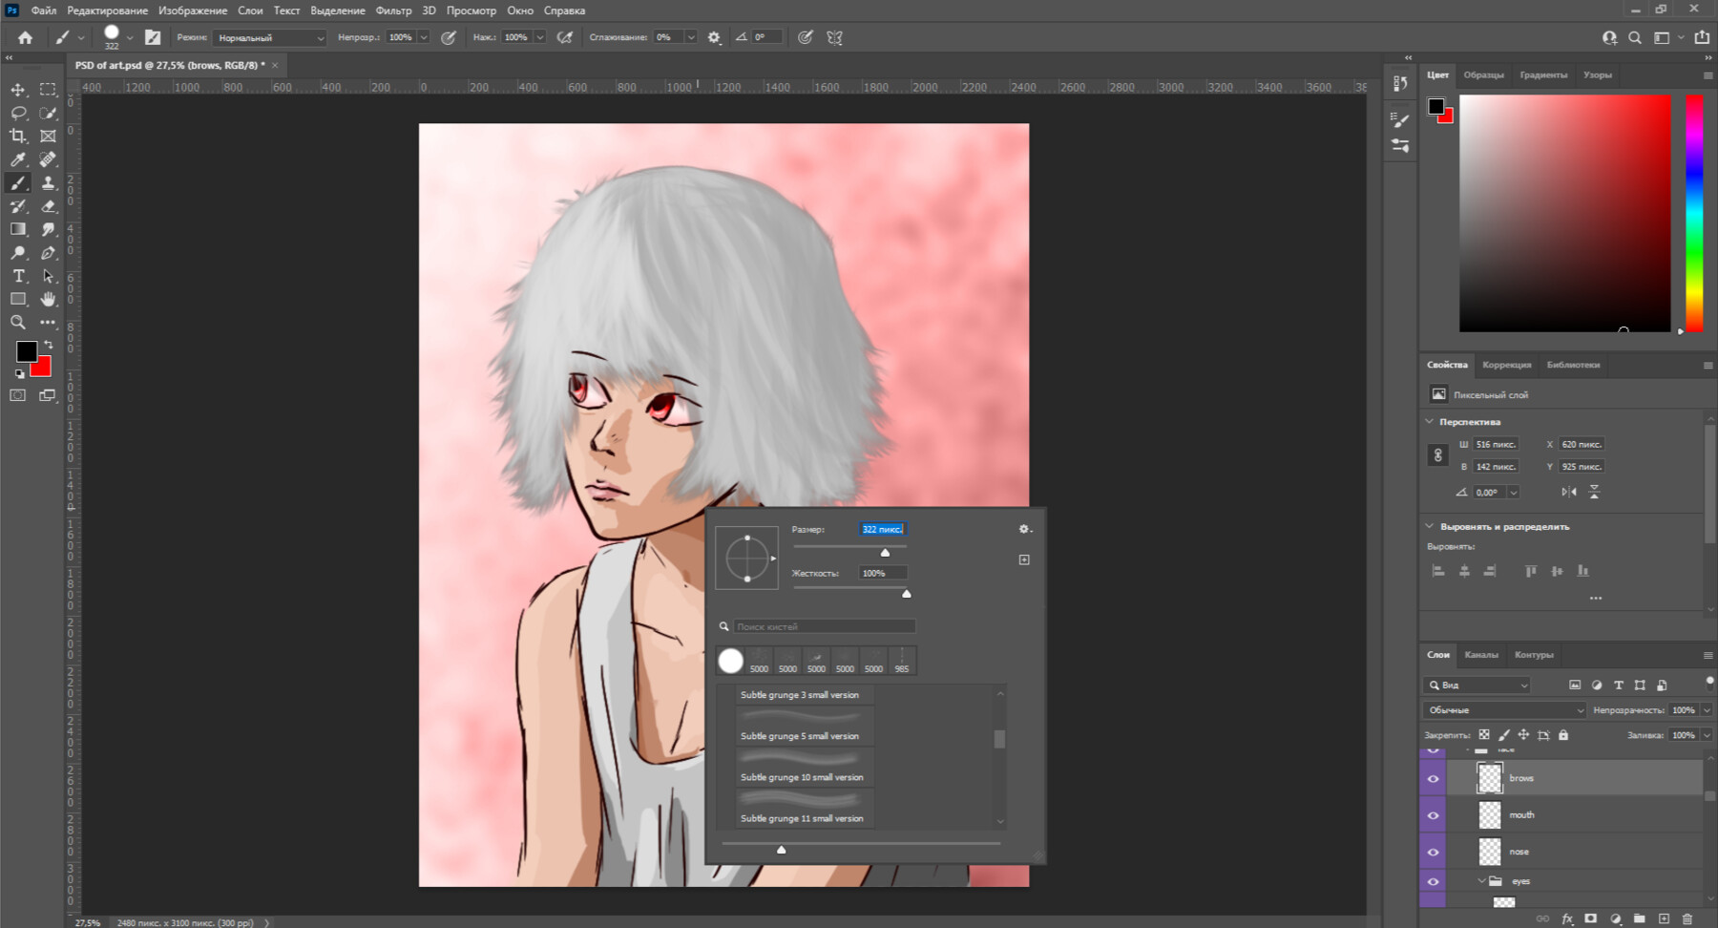1718x928 pixels.
Task: Open blending mode Нормальный dropdown
Action: click(x=271, y=37)
